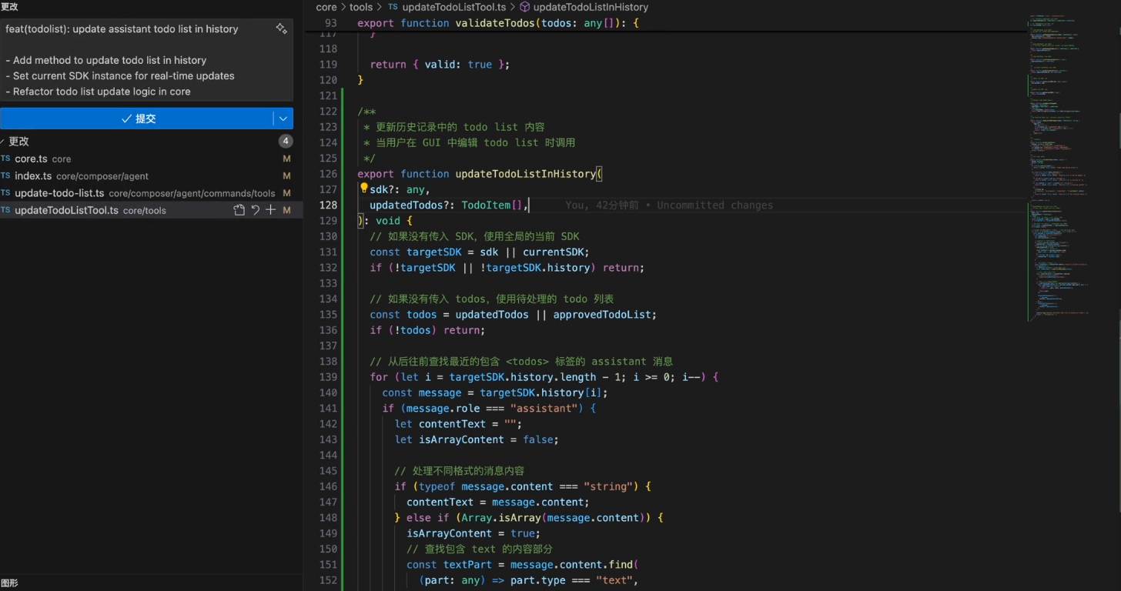Click the 'tools' breadcrumb segment
Viewport: 1121px width, 591px height.
[360, 7]
